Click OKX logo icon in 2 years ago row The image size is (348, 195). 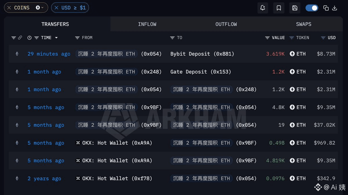click(x=78, y=178)
